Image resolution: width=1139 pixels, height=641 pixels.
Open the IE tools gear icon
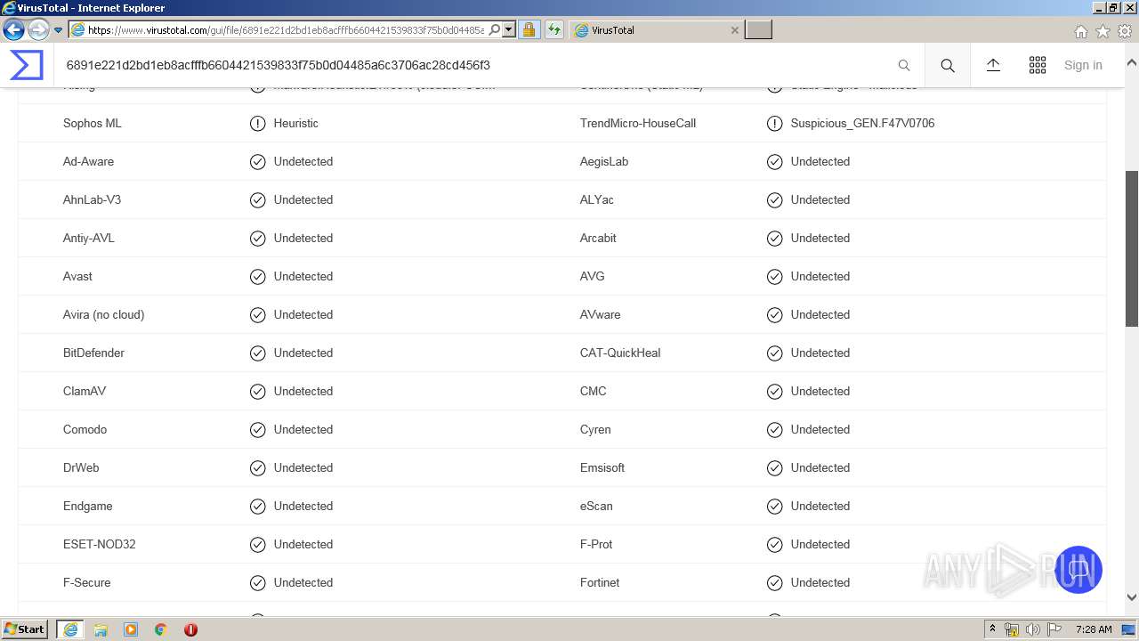[1125, 31]
